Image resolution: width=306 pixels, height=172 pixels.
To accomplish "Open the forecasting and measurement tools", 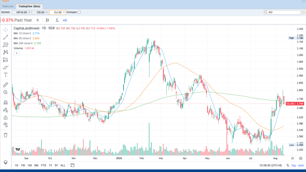I will click(x=6, y=60).
